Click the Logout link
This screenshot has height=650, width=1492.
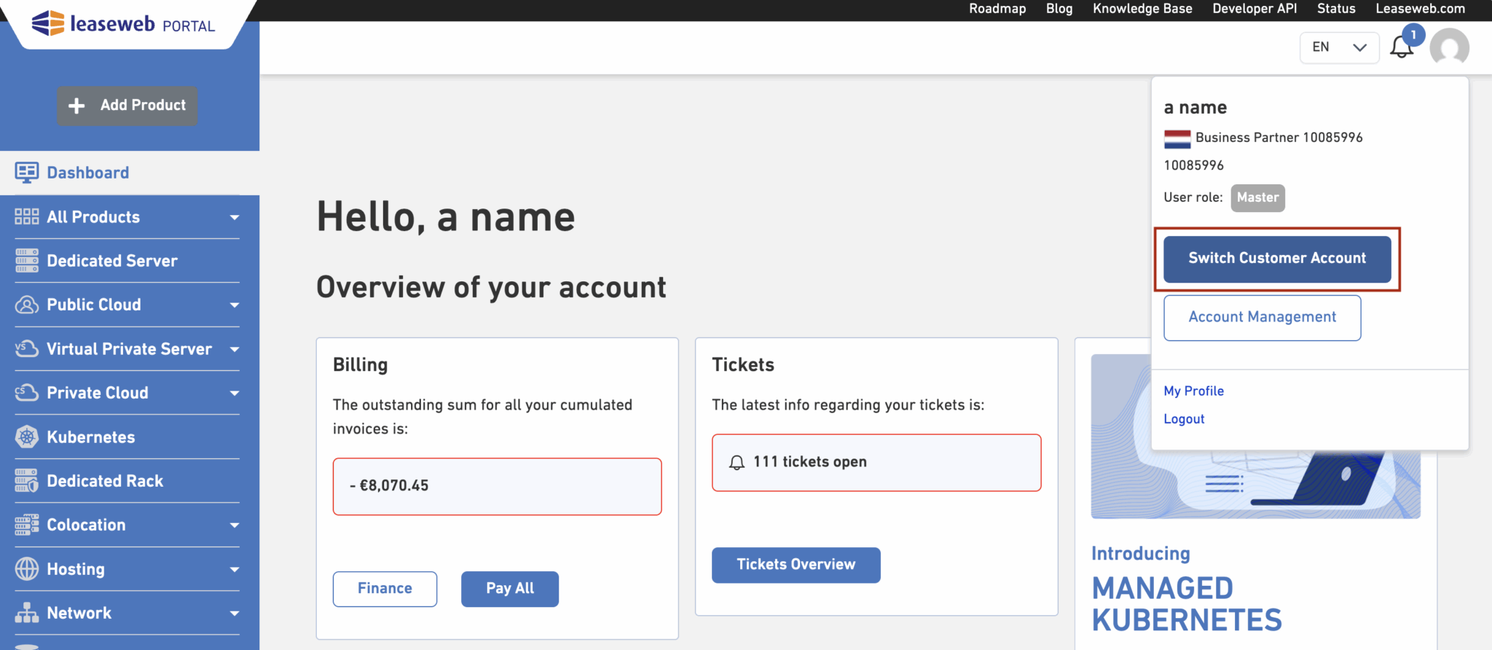coord(1184,419)
